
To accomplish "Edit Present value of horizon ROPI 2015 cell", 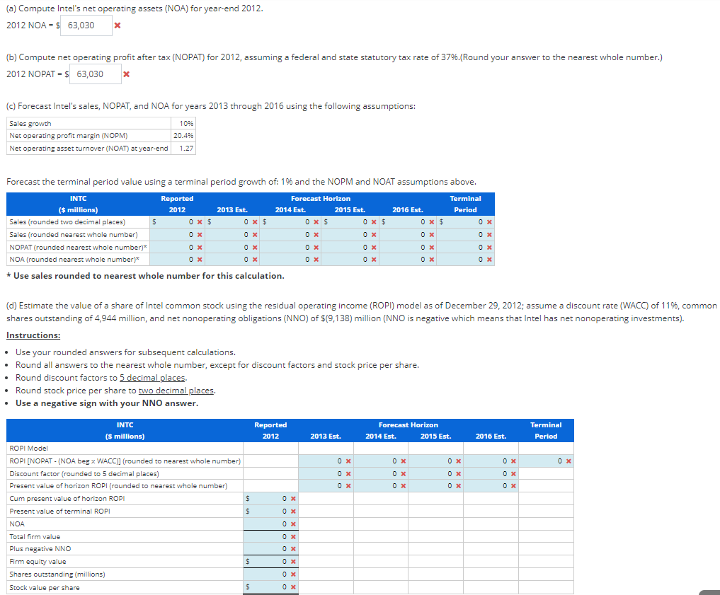I will coord(436,486).
